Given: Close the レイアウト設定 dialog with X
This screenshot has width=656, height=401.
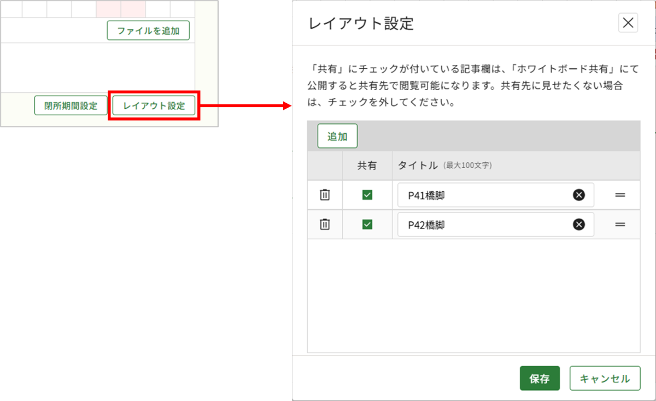Looking at the screenshot, I should (628, 23).
